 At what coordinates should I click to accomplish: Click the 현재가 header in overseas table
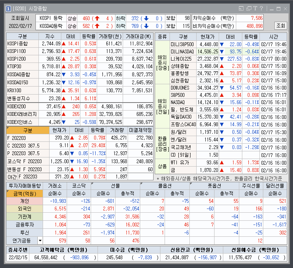pyautogui.click(x=208, y=37)
